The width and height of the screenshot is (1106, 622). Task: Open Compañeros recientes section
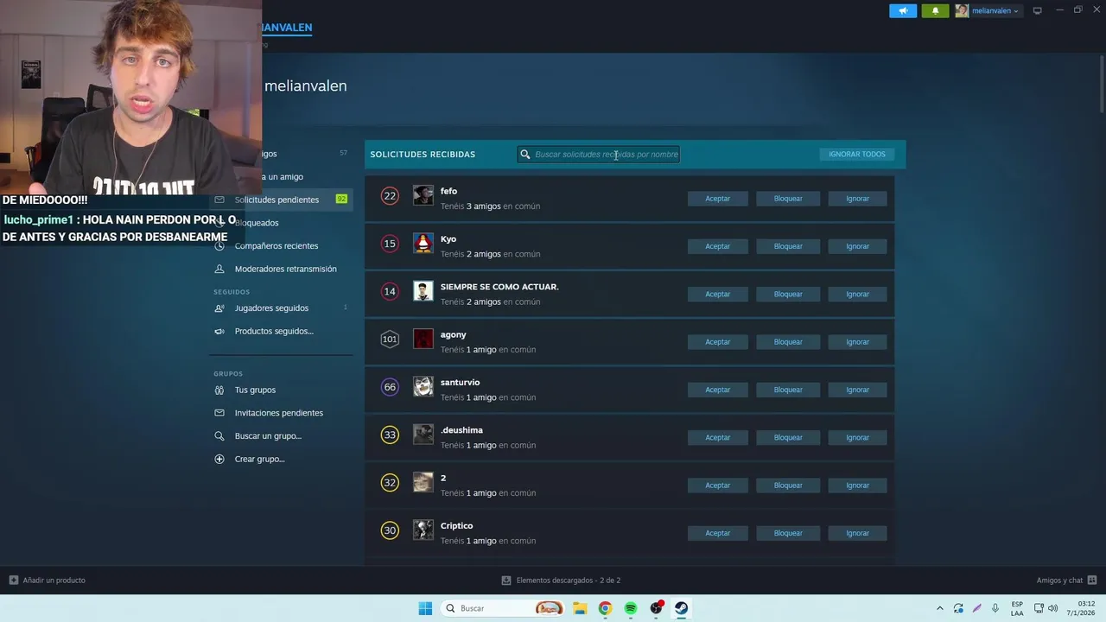(x=276, y=245)
